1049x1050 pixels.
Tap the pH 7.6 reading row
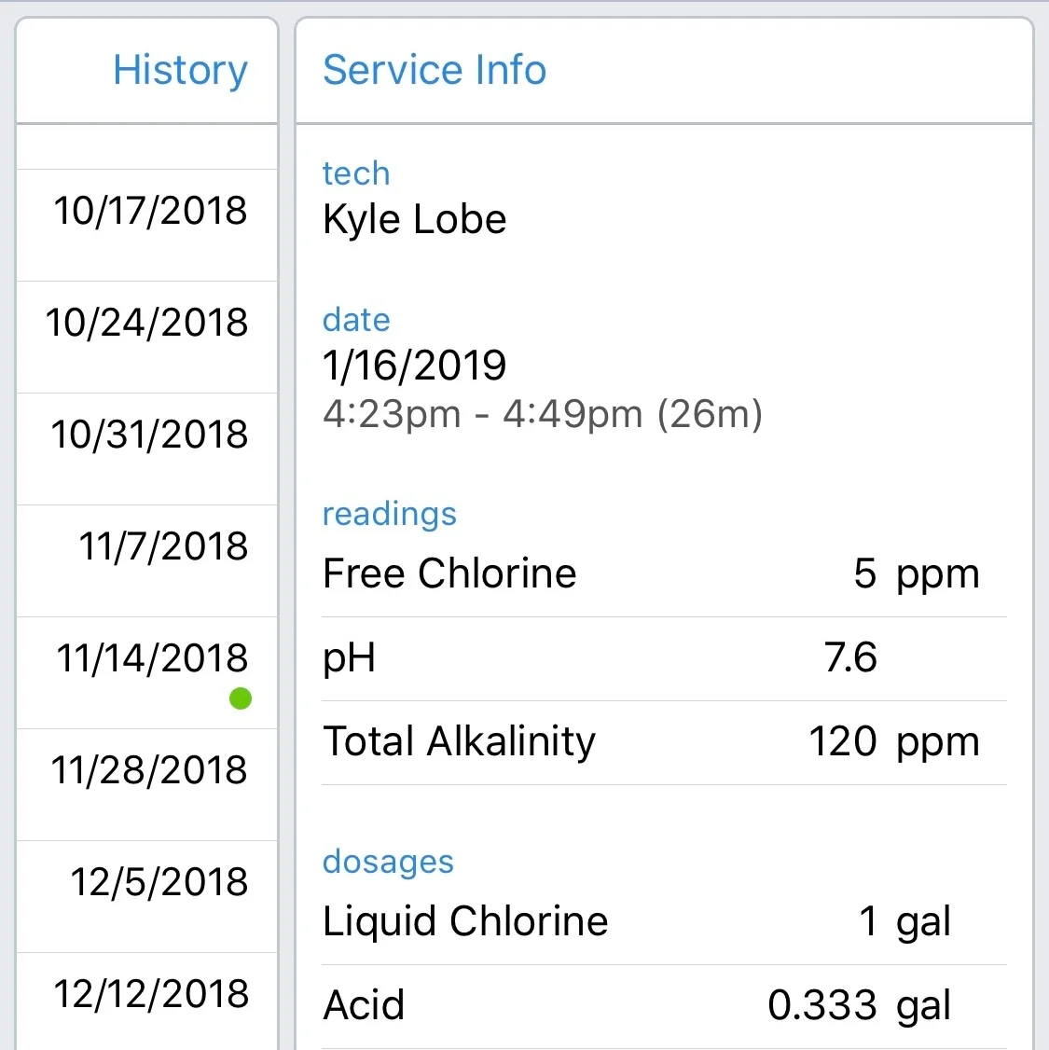tap(664, 659)
